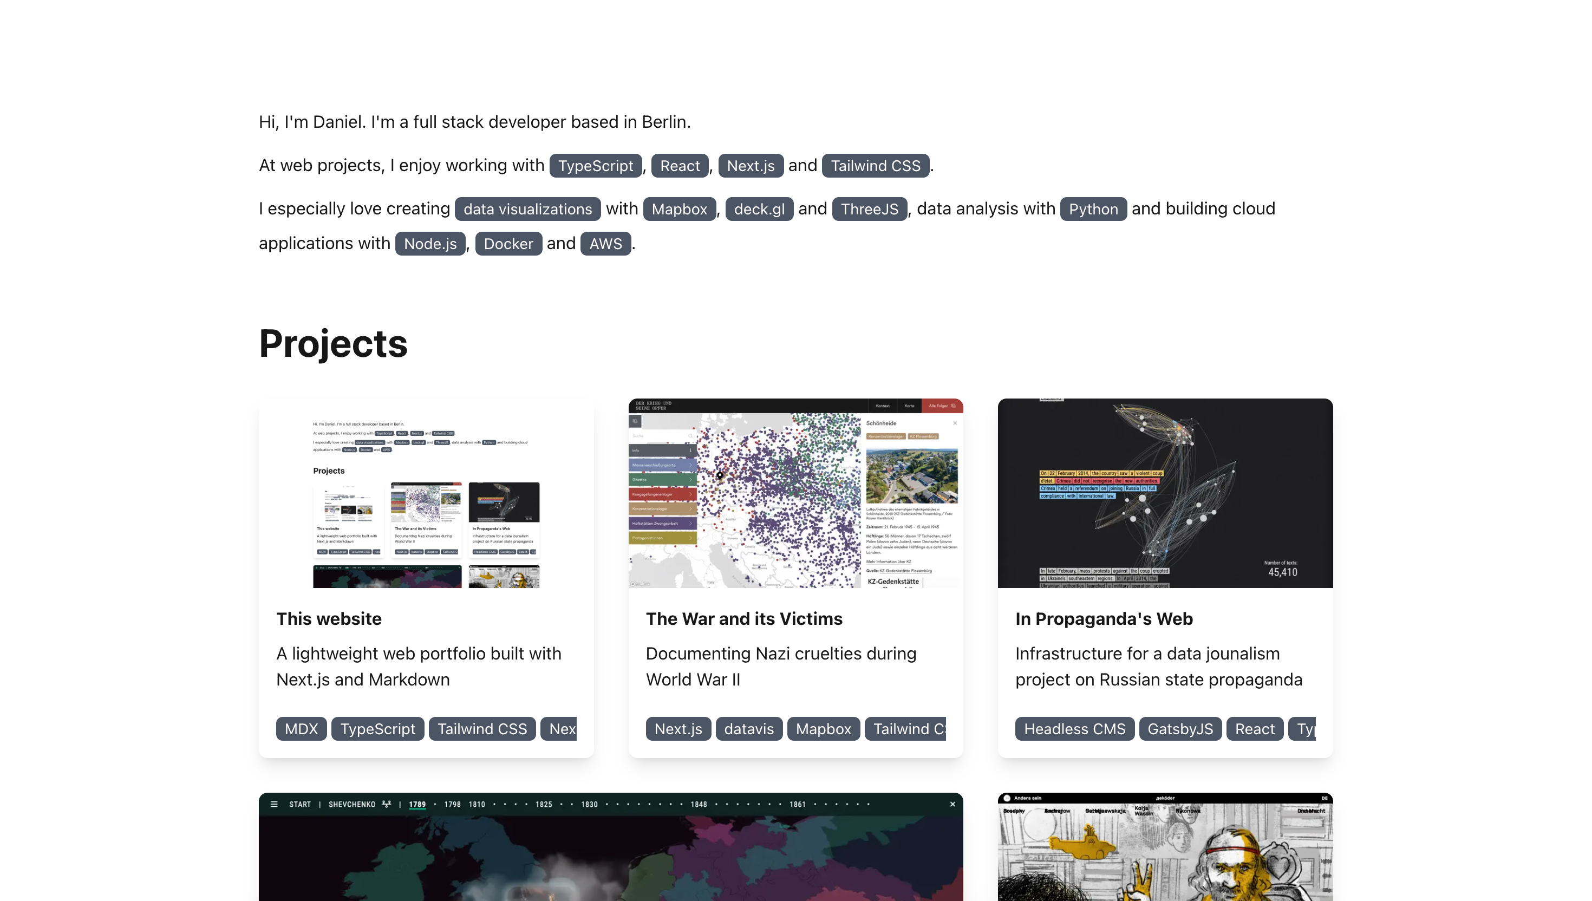
Task: Select the 1789 year marker in timeline
Action: point(417,804)
